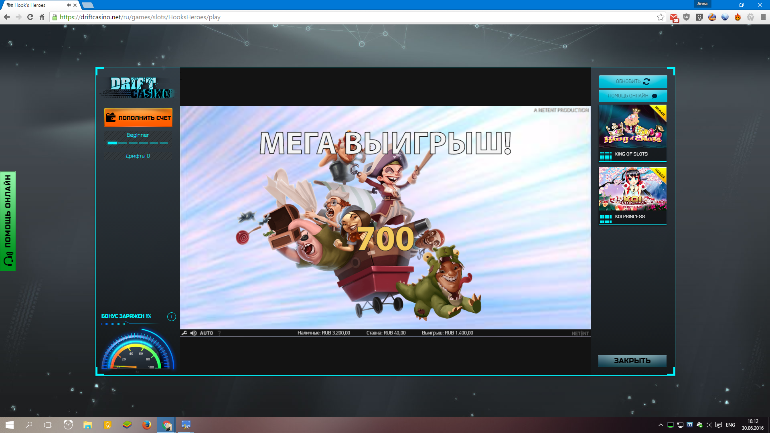This screenshot has height=433, width=770.
Task: Bookmark page with star icon
Action: pyautogui.click(x=660, y=17)
